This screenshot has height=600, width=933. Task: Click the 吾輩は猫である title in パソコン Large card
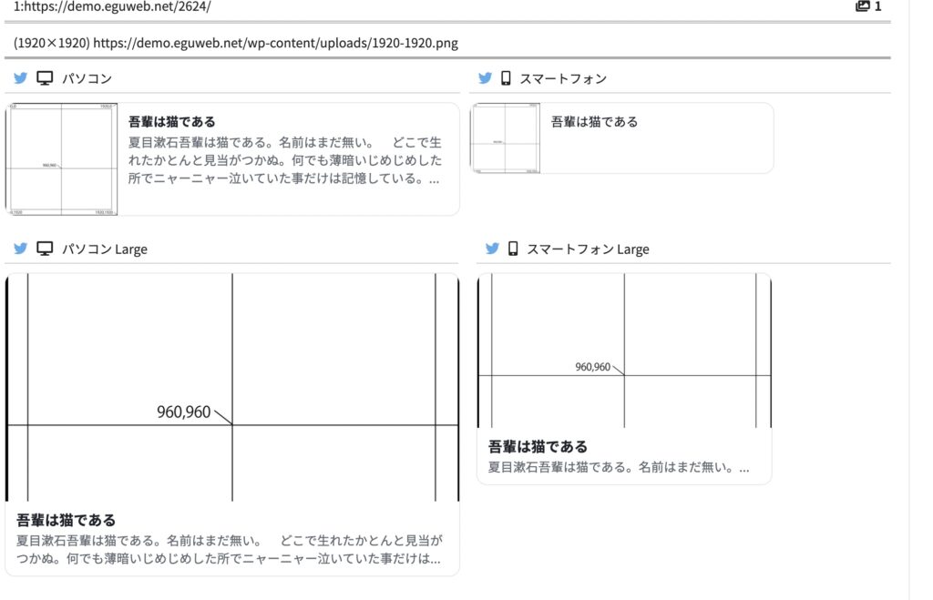tap(67, 520)
